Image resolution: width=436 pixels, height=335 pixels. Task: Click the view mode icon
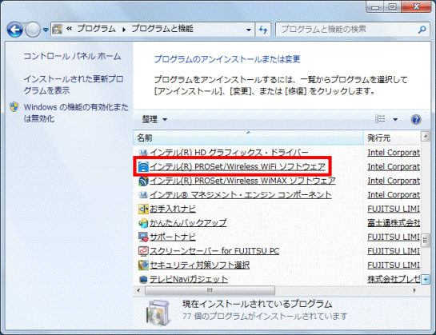click(380, 119)
